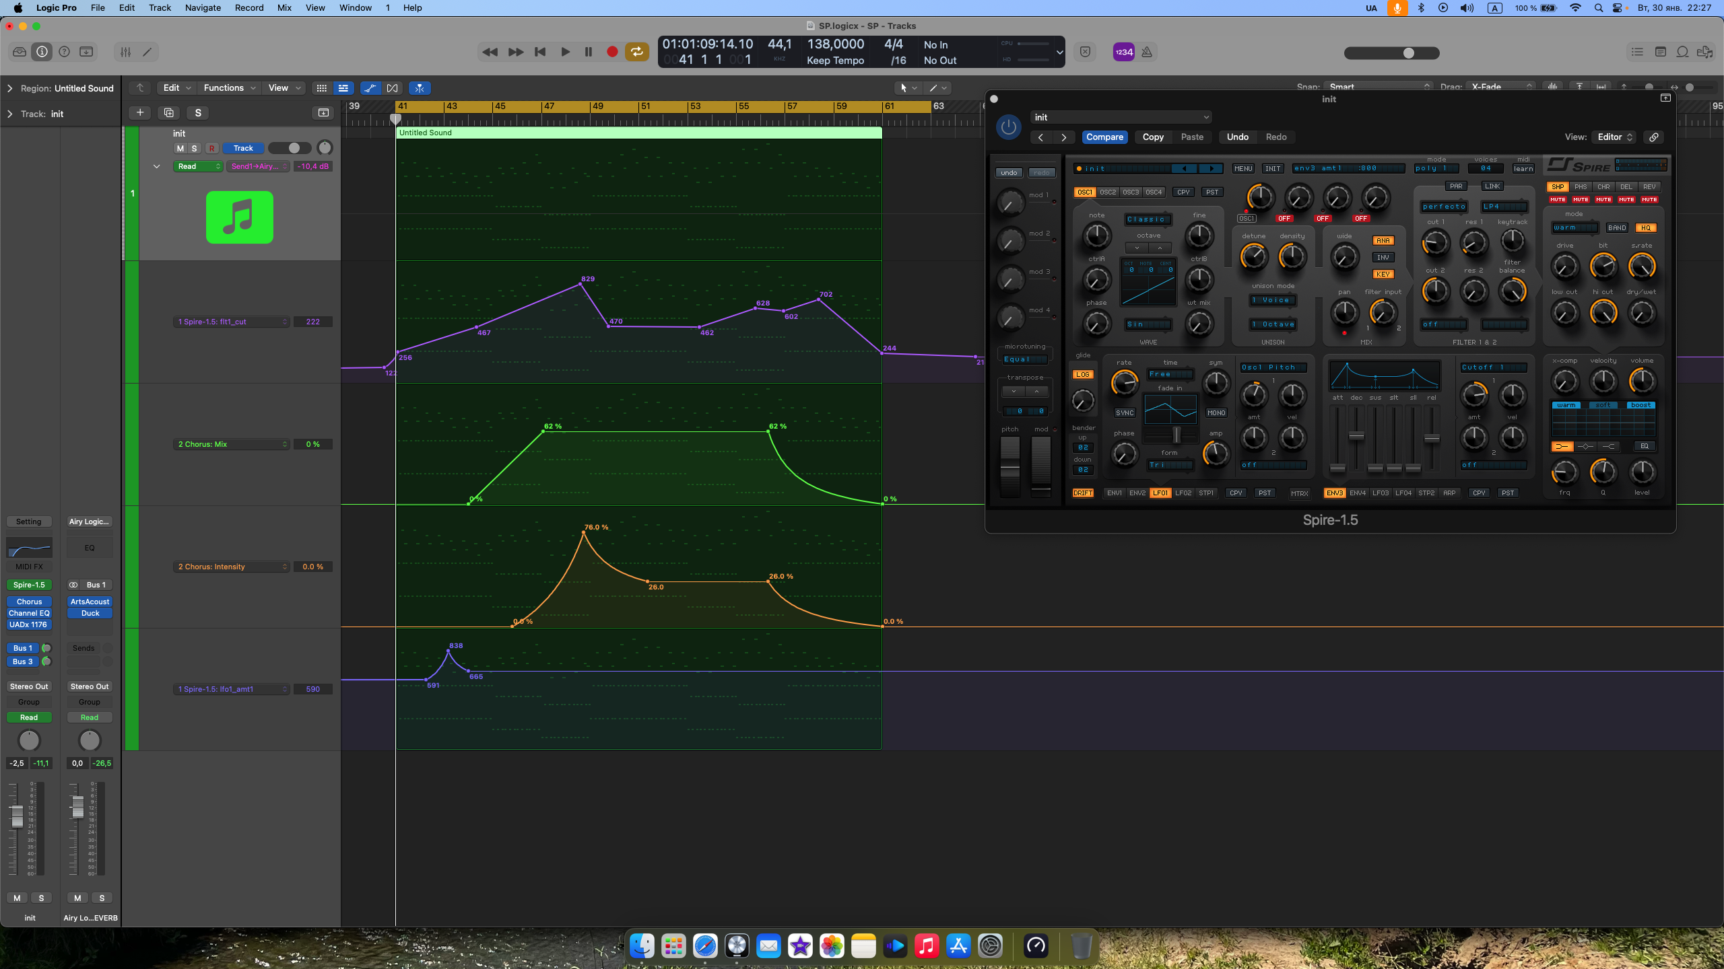The width and height of the screenshot is (1724, 969).
Task: Open the Mixer sliders icon
Action: [x=125, y=52]
